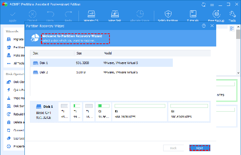Close the Partition Recovery Wizard dialog

click(x=212, y=26)
